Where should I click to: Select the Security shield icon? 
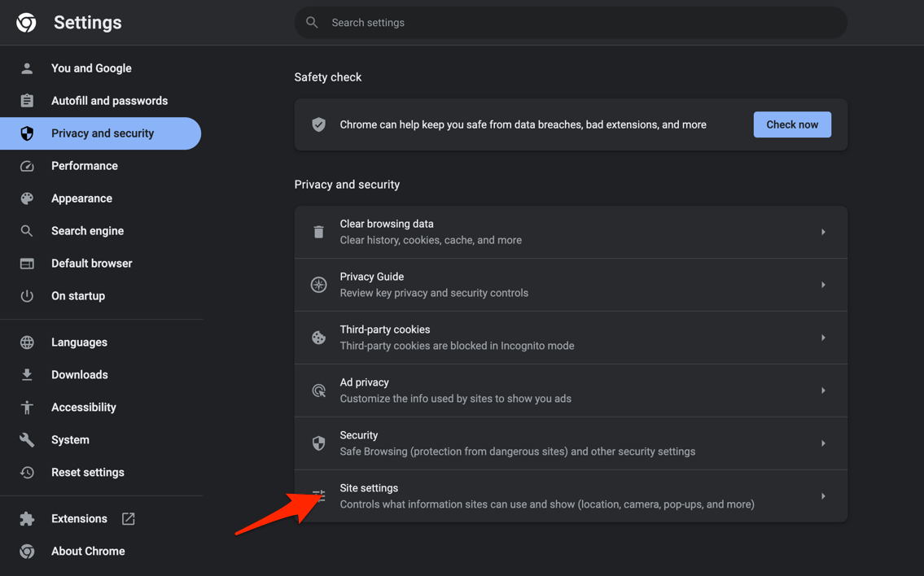(x=318, y=443)
